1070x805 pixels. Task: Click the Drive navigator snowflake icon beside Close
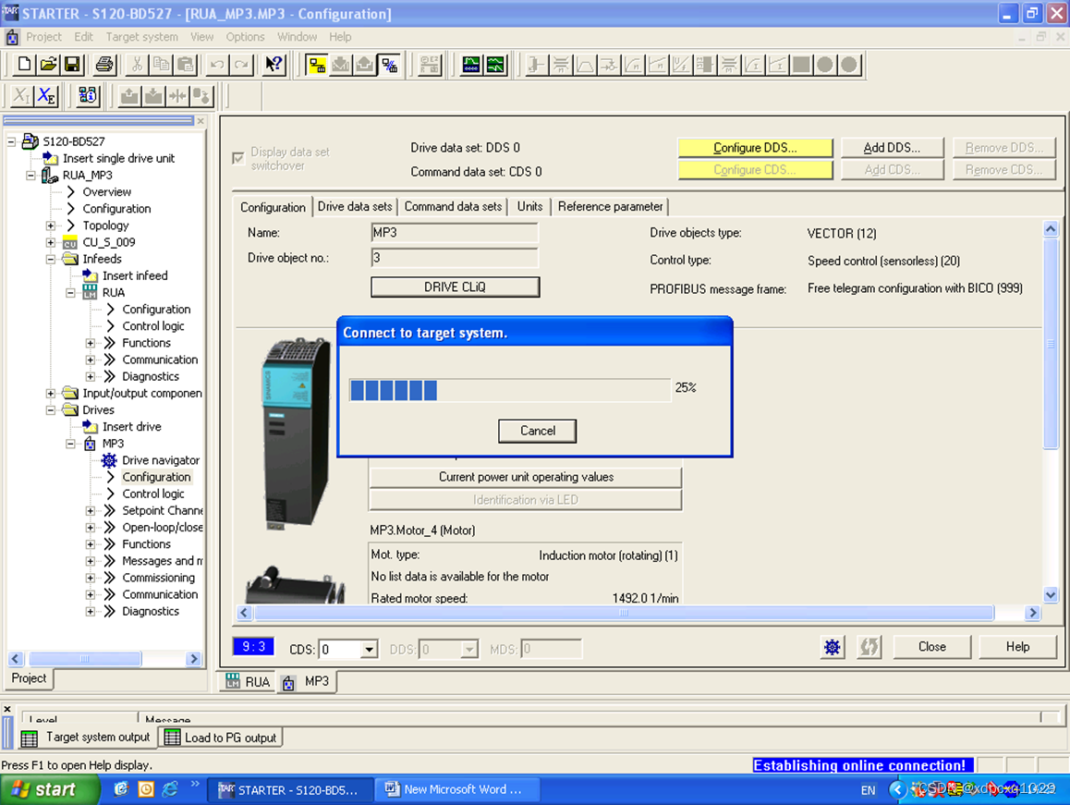click(x=832, y=647)
